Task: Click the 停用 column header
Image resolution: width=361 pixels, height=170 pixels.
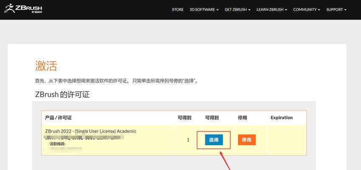Action: tap(242, 118)
